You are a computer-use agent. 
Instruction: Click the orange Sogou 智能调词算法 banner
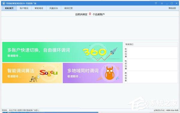click(x=32, y=73)
